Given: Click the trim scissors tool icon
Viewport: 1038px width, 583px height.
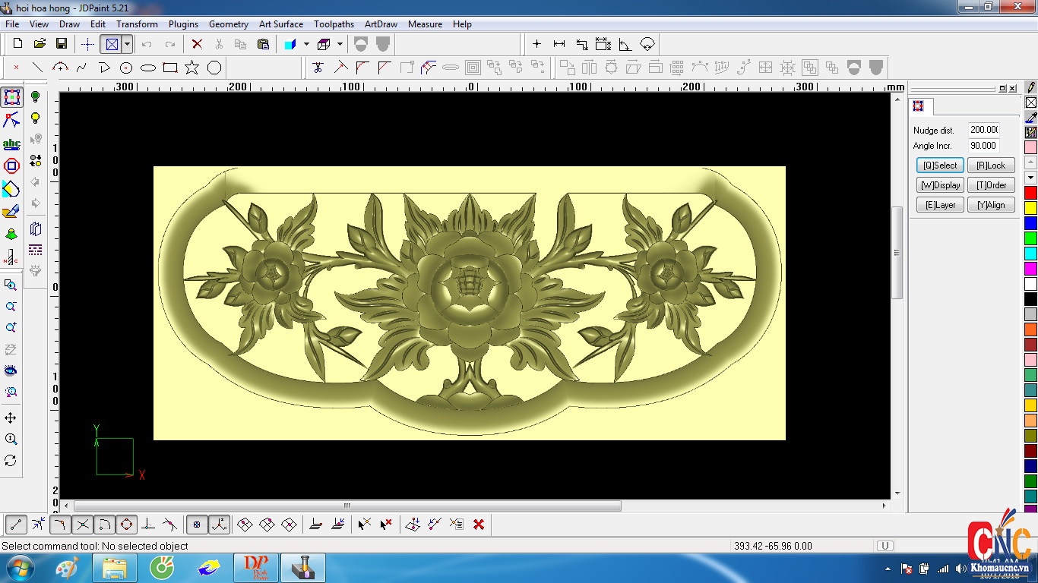Looking at the screenshot, I should pos(318,68).
